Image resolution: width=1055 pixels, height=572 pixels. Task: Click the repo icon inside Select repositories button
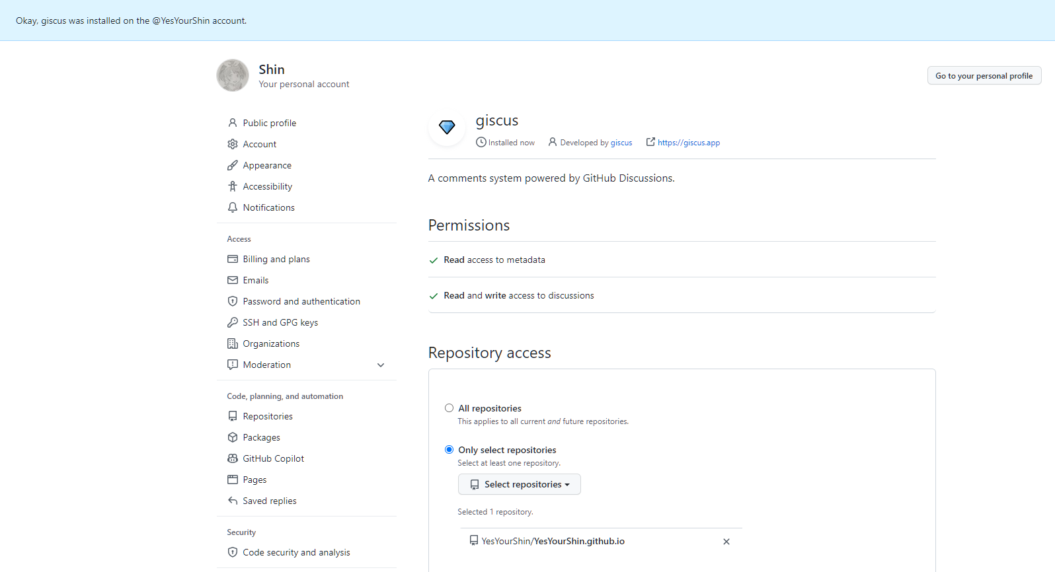coord(475,484)
